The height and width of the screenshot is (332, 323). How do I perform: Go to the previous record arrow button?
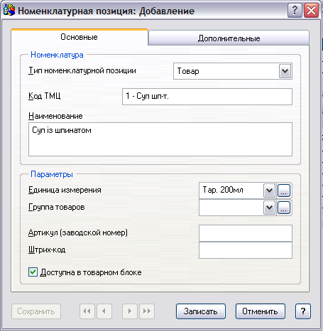[x=104, y=311]
